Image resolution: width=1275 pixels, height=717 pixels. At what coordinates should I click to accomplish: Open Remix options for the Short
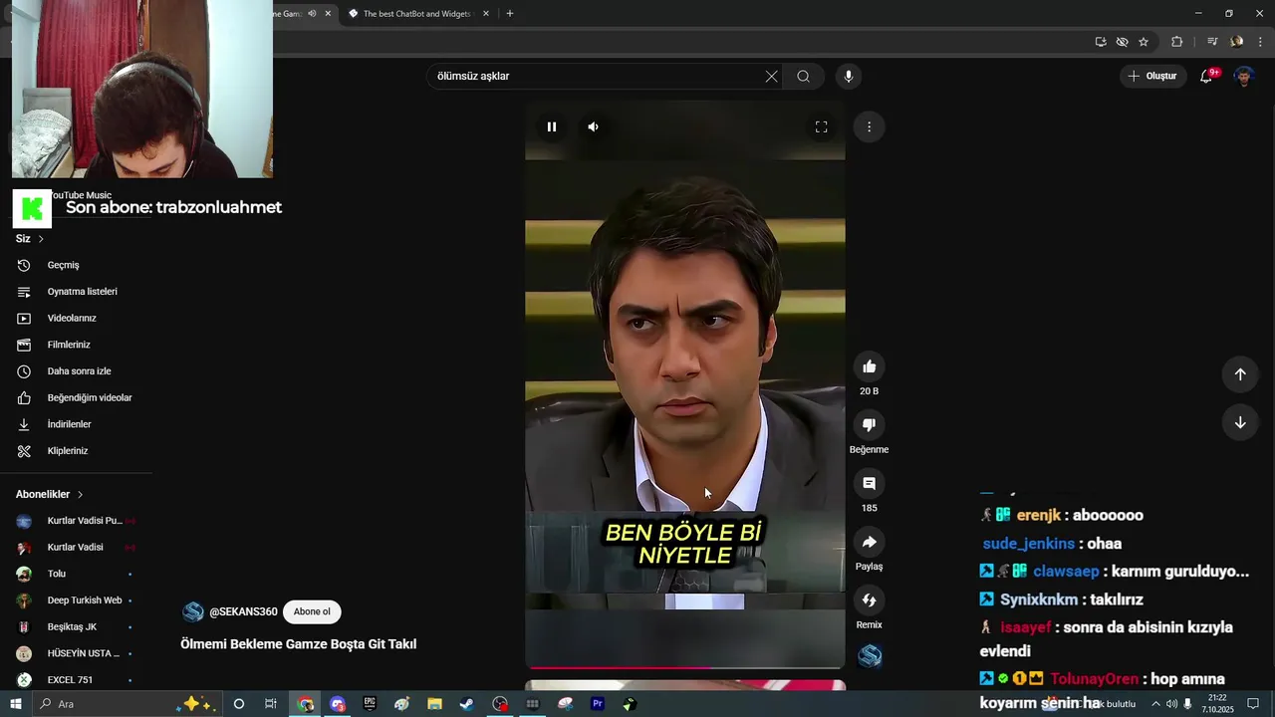pyautogui.click(x=869, y=600)
